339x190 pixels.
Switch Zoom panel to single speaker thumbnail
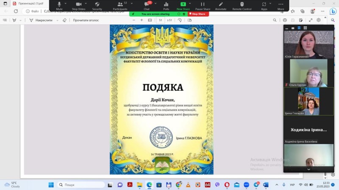pos(293,28)
